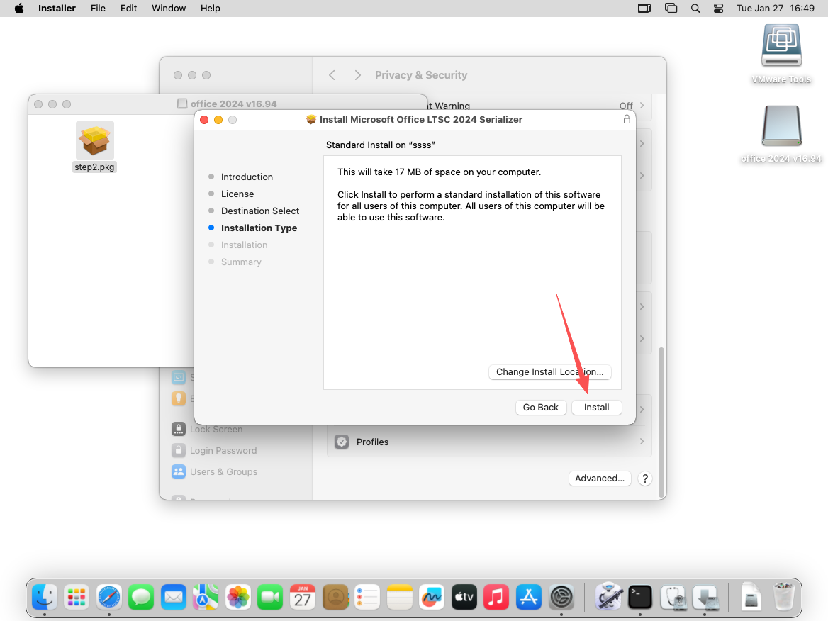
Task: Open the App Store from the Dock
Action: point(529,597)
